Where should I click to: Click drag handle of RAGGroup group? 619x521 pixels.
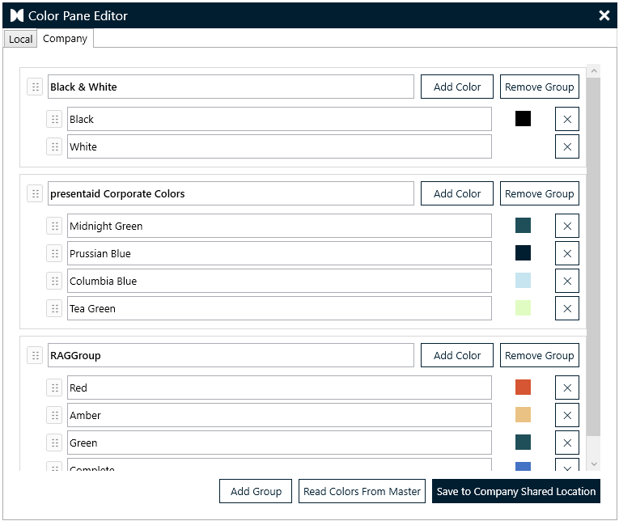coord(35,355)
